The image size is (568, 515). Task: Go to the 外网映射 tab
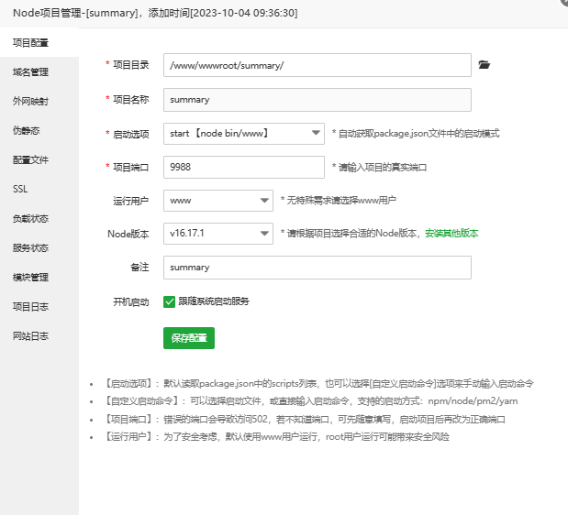(x=39, y=102)
